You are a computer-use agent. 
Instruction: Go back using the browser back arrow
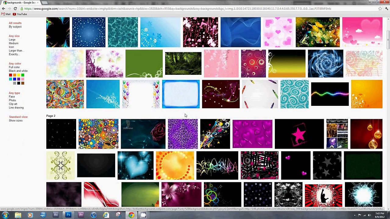pyautogui.click(x=3, y=9)
